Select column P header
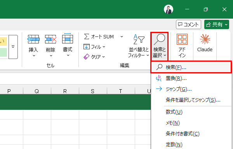This screenshot has width=233, height=149. tap(9, 91)
